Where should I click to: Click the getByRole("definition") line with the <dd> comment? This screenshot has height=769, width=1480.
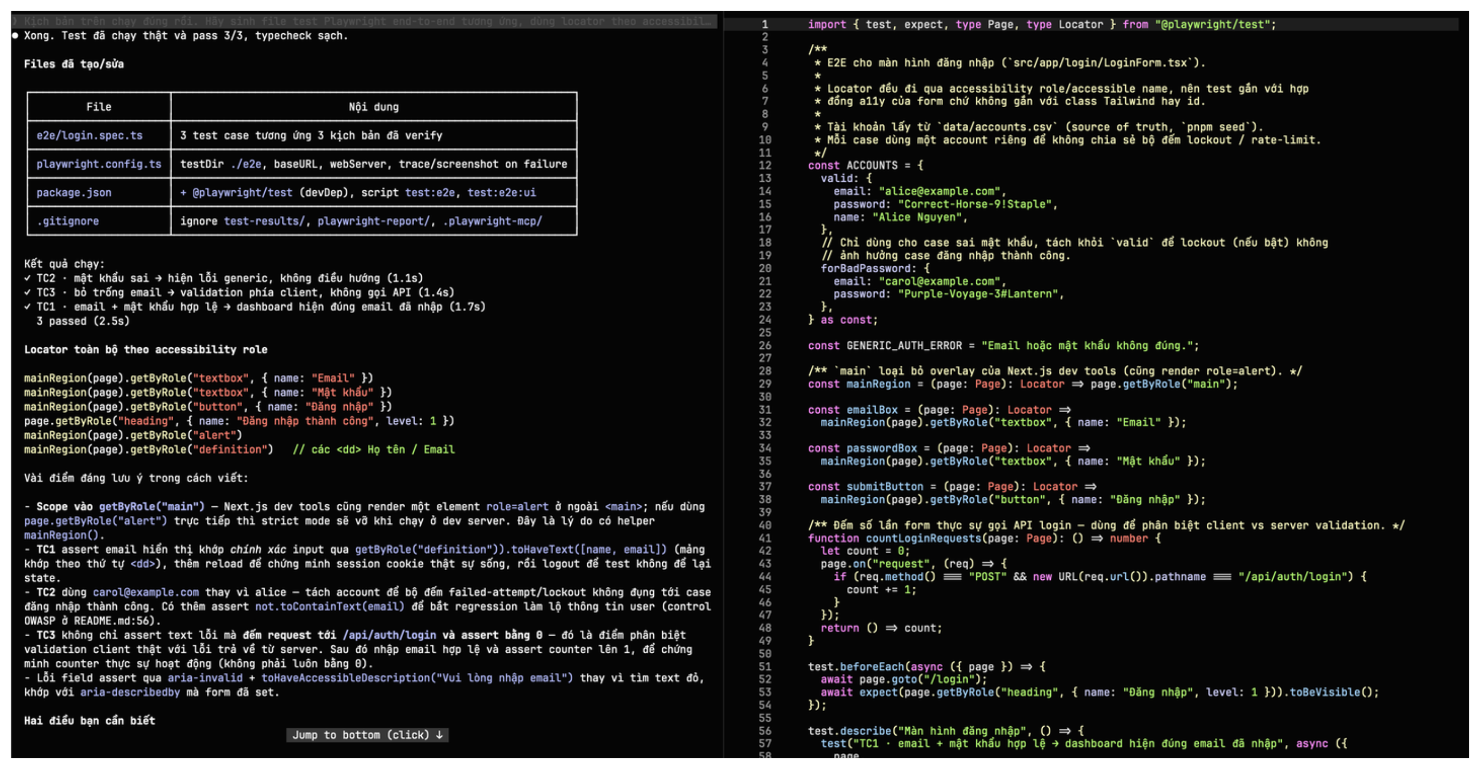click(239, 450)
